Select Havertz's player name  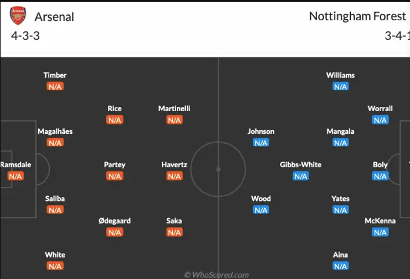(x=175, y=165)
